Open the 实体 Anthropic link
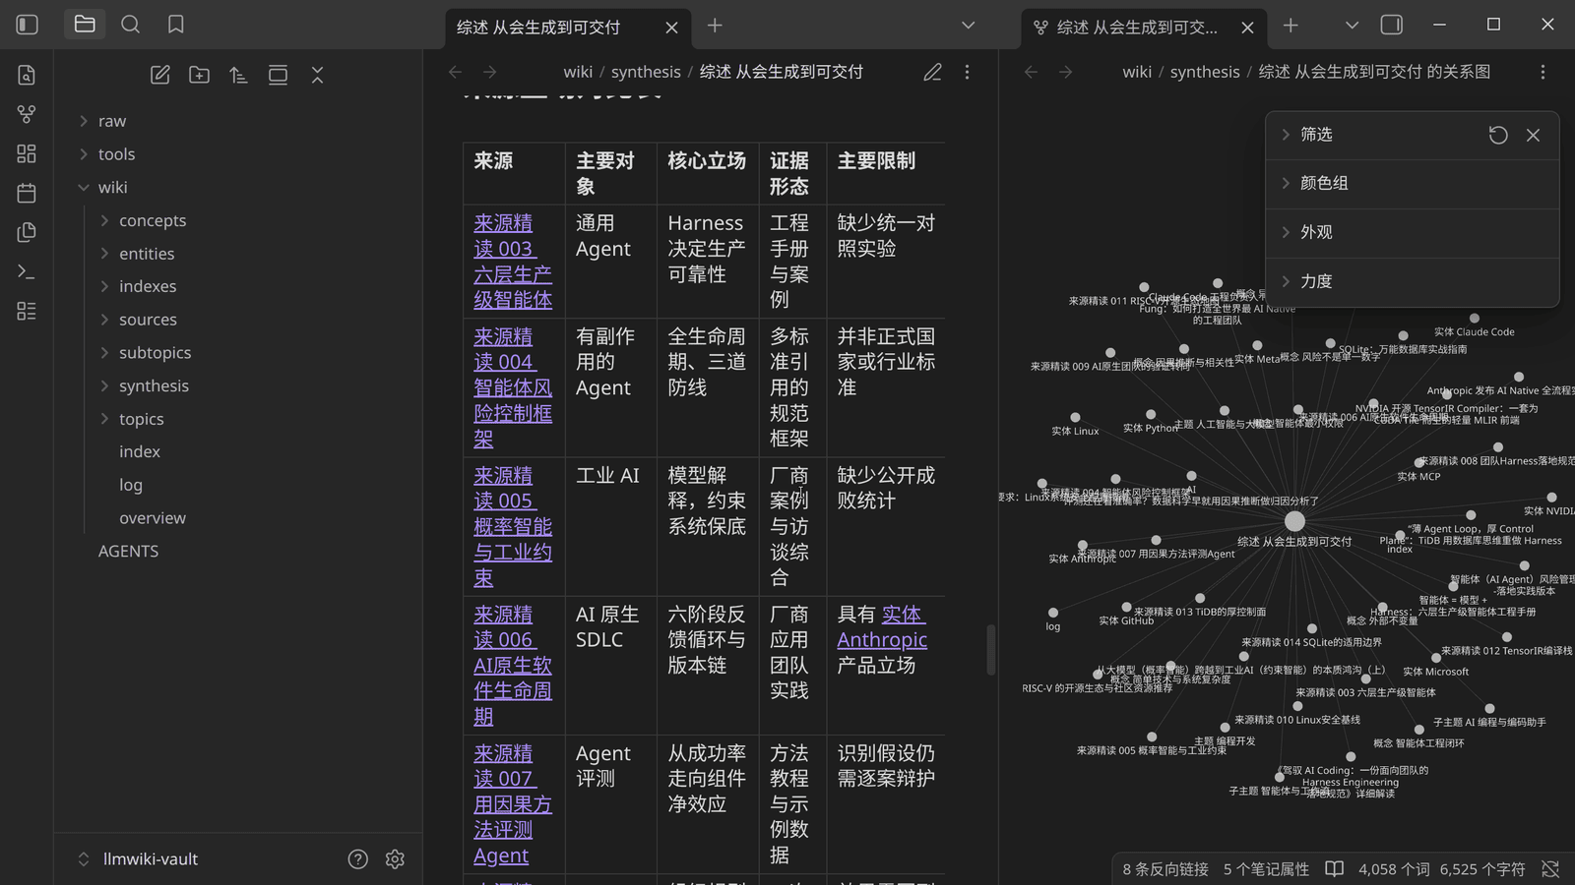The image size is (1575, 885). click(882, 627)
